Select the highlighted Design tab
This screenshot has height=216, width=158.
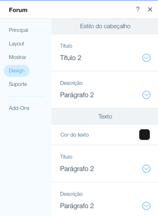coord(17,71)
